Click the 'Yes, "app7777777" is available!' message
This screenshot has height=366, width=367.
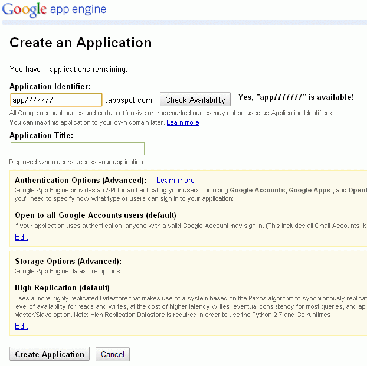tap(296, 97)
